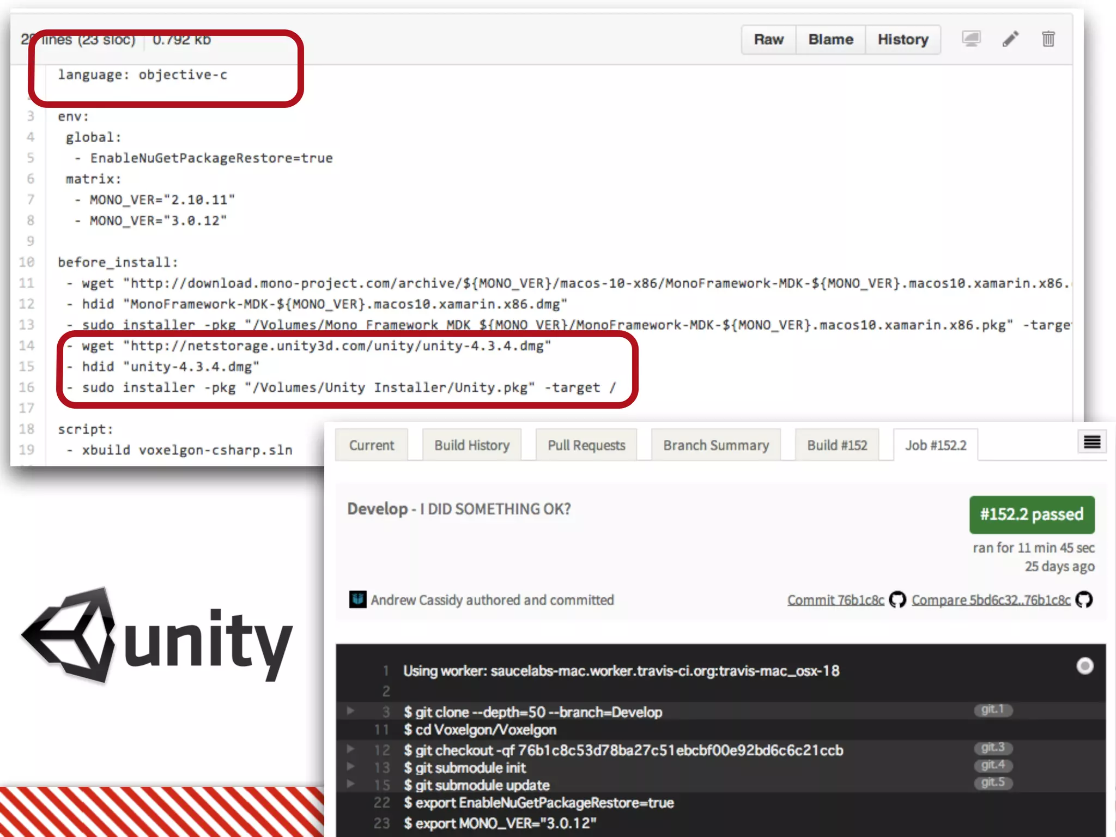Click 'Using worker: saucelabs-mac' log line
This screenshot has height=837, width=1116.
tap(621, 671)
